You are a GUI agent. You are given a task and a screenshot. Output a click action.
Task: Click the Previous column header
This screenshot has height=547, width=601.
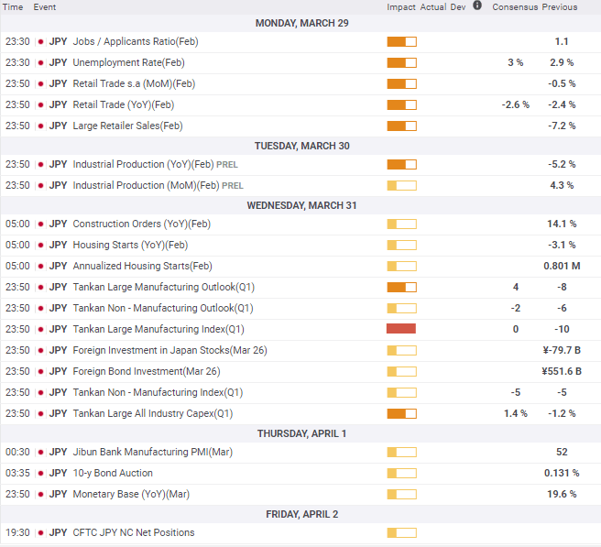point(560,7)
